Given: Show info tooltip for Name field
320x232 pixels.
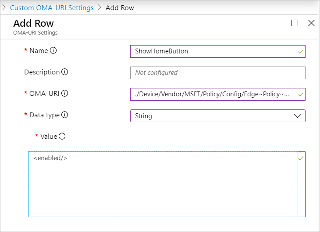Looking at the screenshot, I should pyautogui.click(x=53, y=50).
